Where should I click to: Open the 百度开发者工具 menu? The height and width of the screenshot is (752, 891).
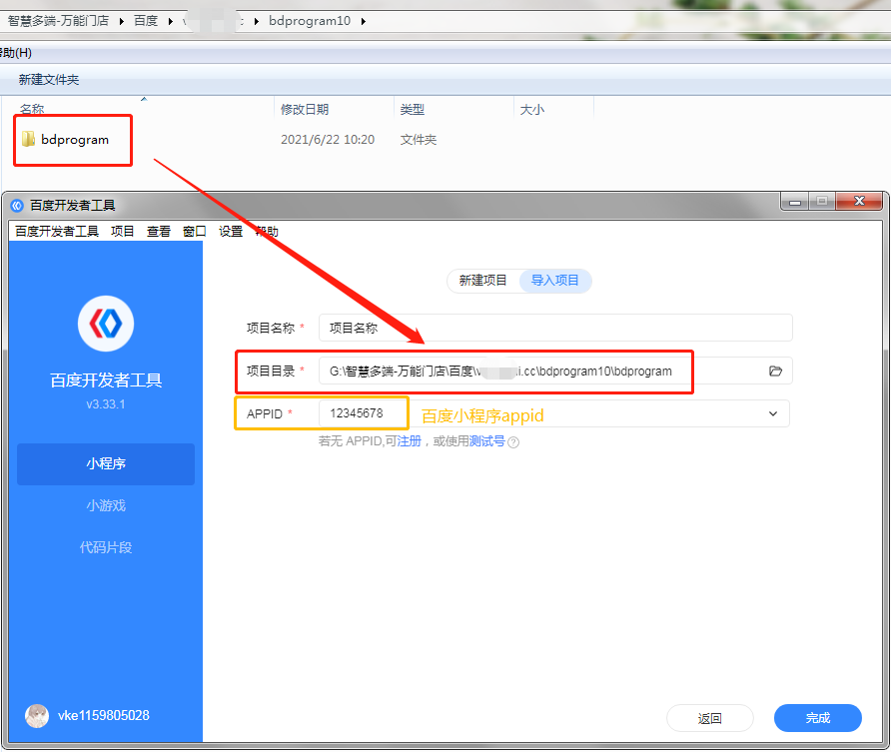point(57,231)
